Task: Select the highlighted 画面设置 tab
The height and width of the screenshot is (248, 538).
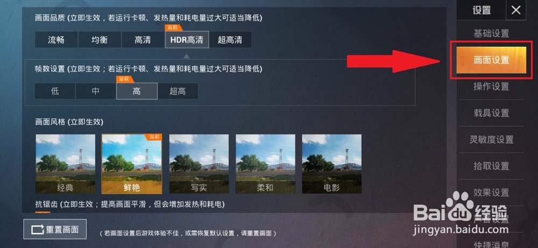Action: pos(491,60)
